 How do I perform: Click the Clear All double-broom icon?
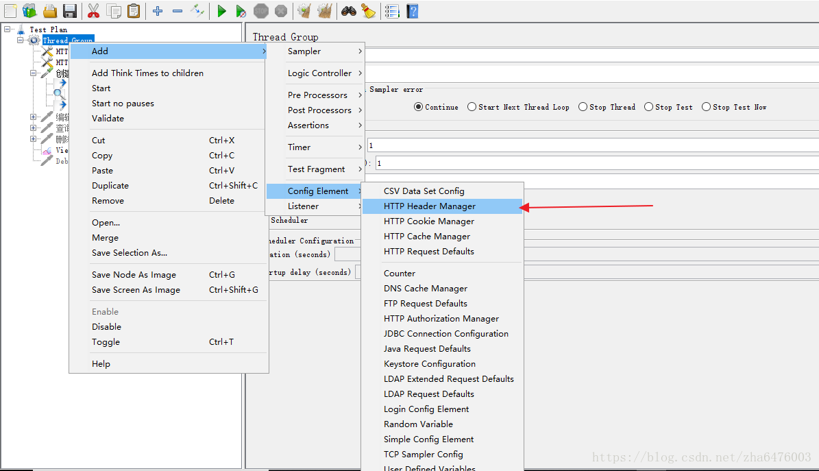point(324,10)
